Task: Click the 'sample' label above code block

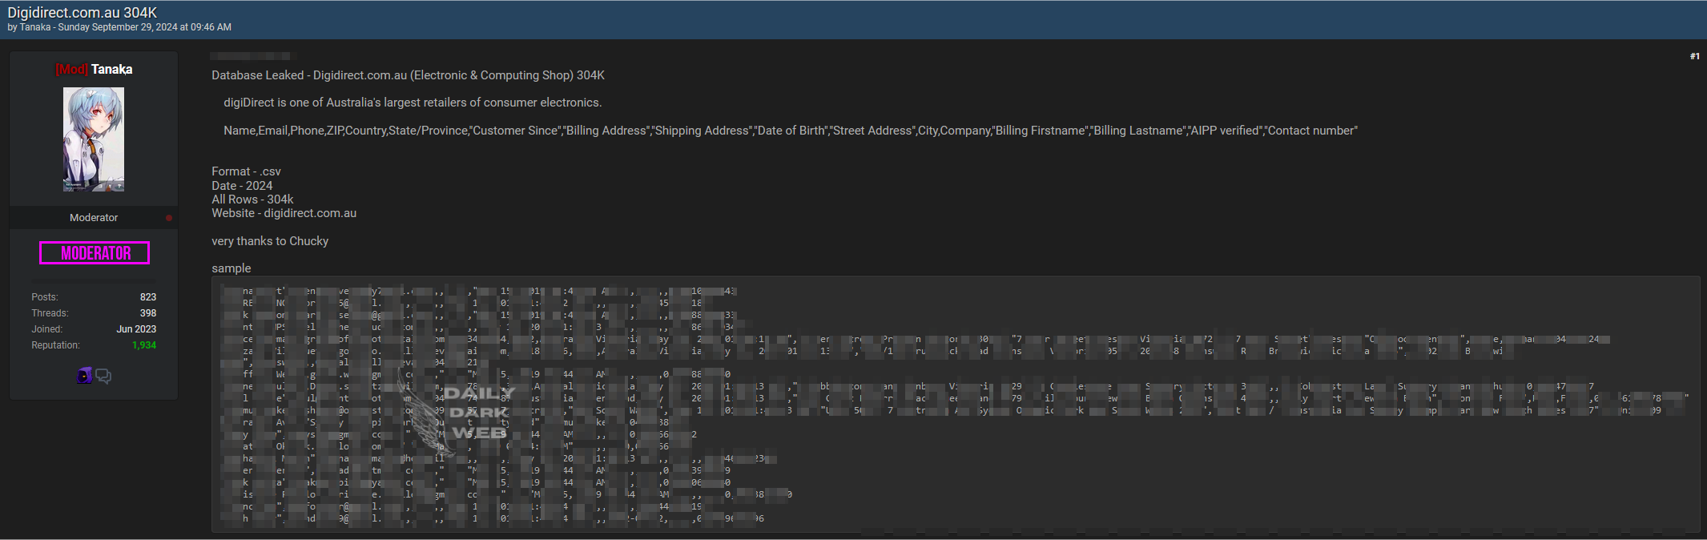Action: pos(231,268)
